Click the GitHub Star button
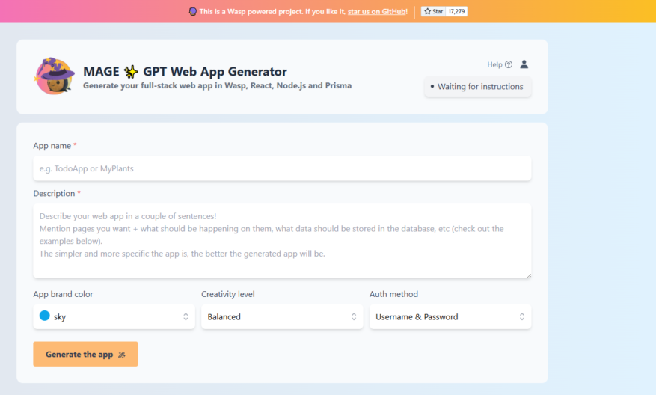Image resolution: width=656 pixels, height=395 pixels. [433, 11]
